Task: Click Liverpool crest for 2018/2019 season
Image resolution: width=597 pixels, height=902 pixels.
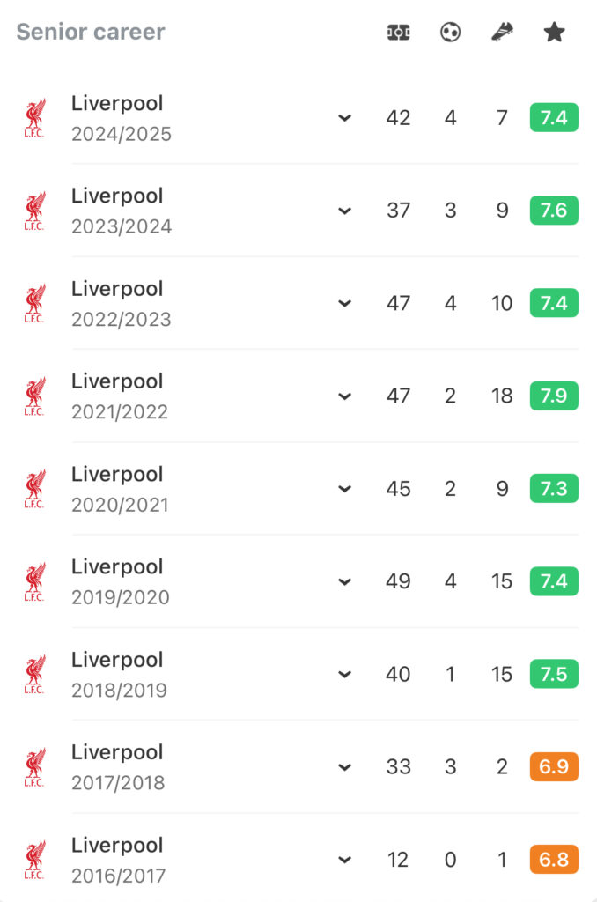Action: [34, 674]
